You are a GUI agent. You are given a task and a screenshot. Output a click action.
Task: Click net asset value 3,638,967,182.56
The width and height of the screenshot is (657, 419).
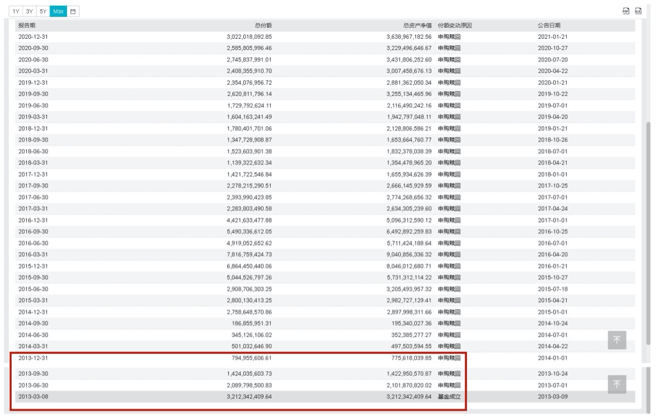(409, 37)
